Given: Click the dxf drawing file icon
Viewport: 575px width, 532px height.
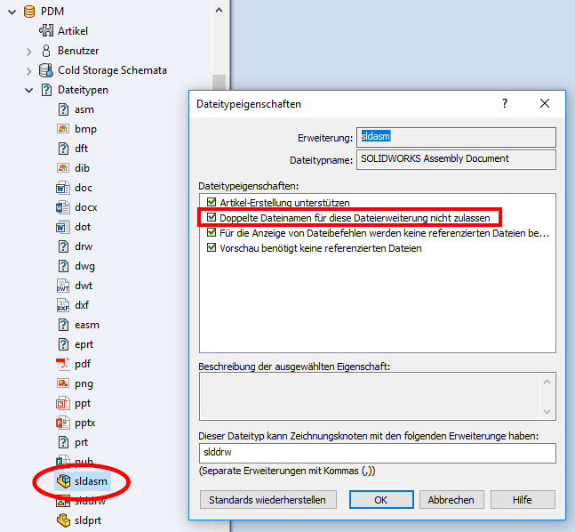Looking at the screenshot, I should [x=63, y=305].
